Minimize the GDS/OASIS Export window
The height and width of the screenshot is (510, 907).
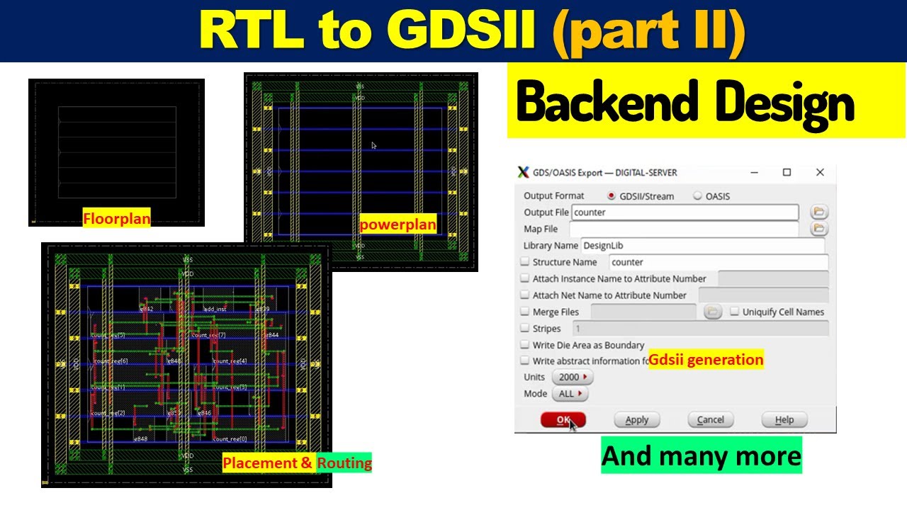pyautogui.click(x=753, y=172)
